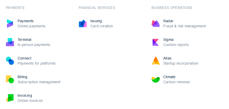Go to Connect for platforms
Screen dimensions: 229x109
pos(24,58)
